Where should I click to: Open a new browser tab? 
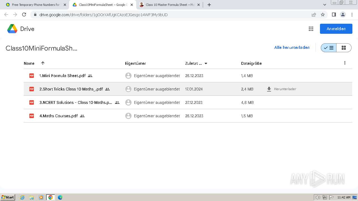(209, 5)
